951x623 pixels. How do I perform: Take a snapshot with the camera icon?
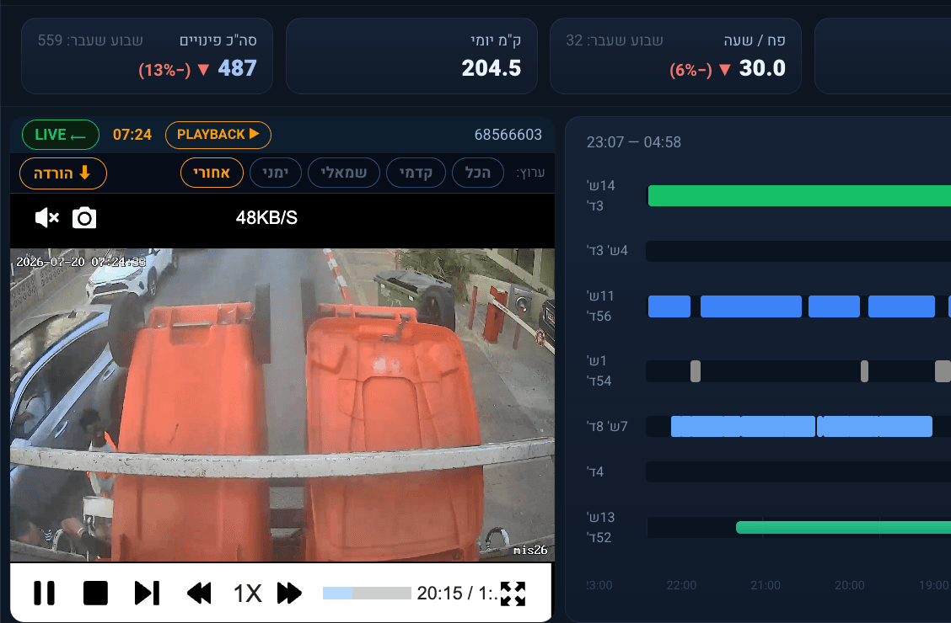[84, 218]
